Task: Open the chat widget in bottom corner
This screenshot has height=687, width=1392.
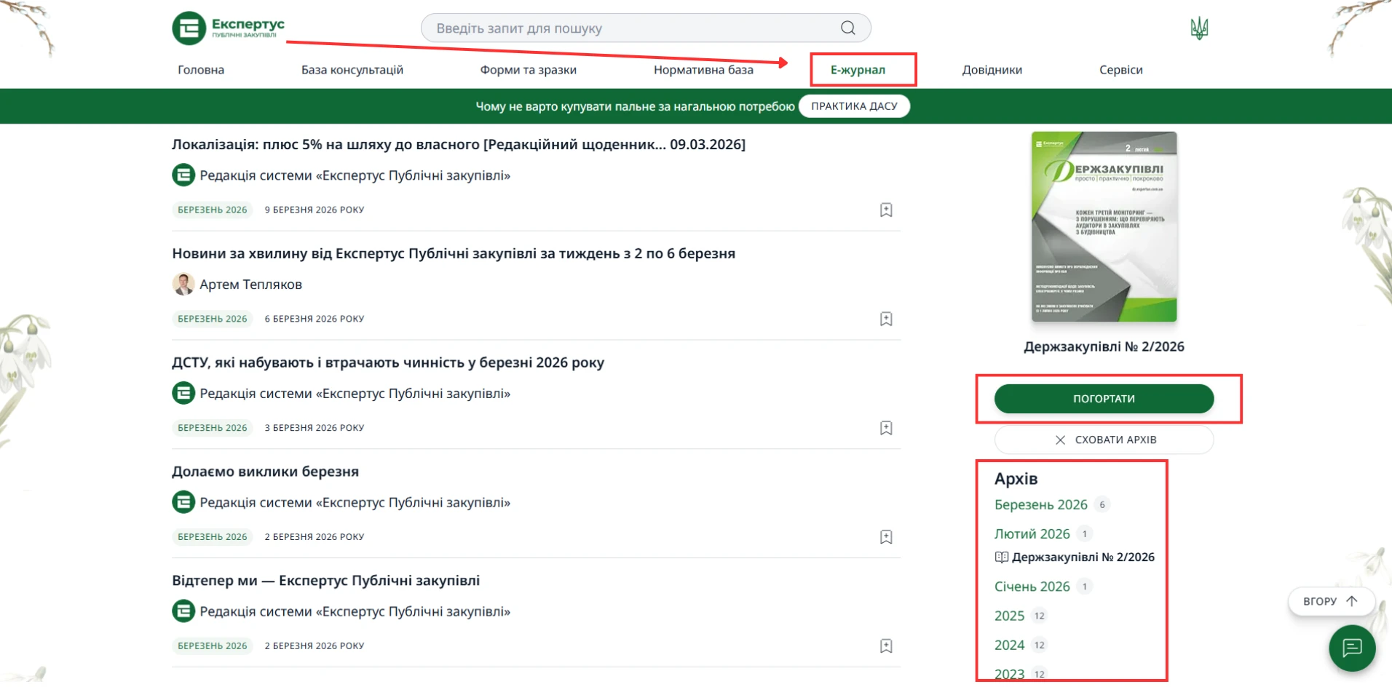Action: 1352,648
